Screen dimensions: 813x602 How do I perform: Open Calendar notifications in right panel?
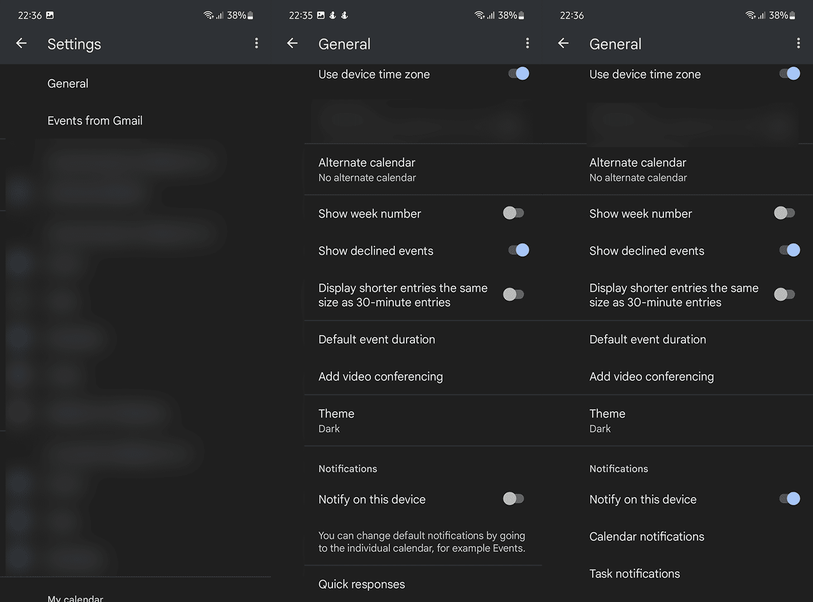[647, 537]
